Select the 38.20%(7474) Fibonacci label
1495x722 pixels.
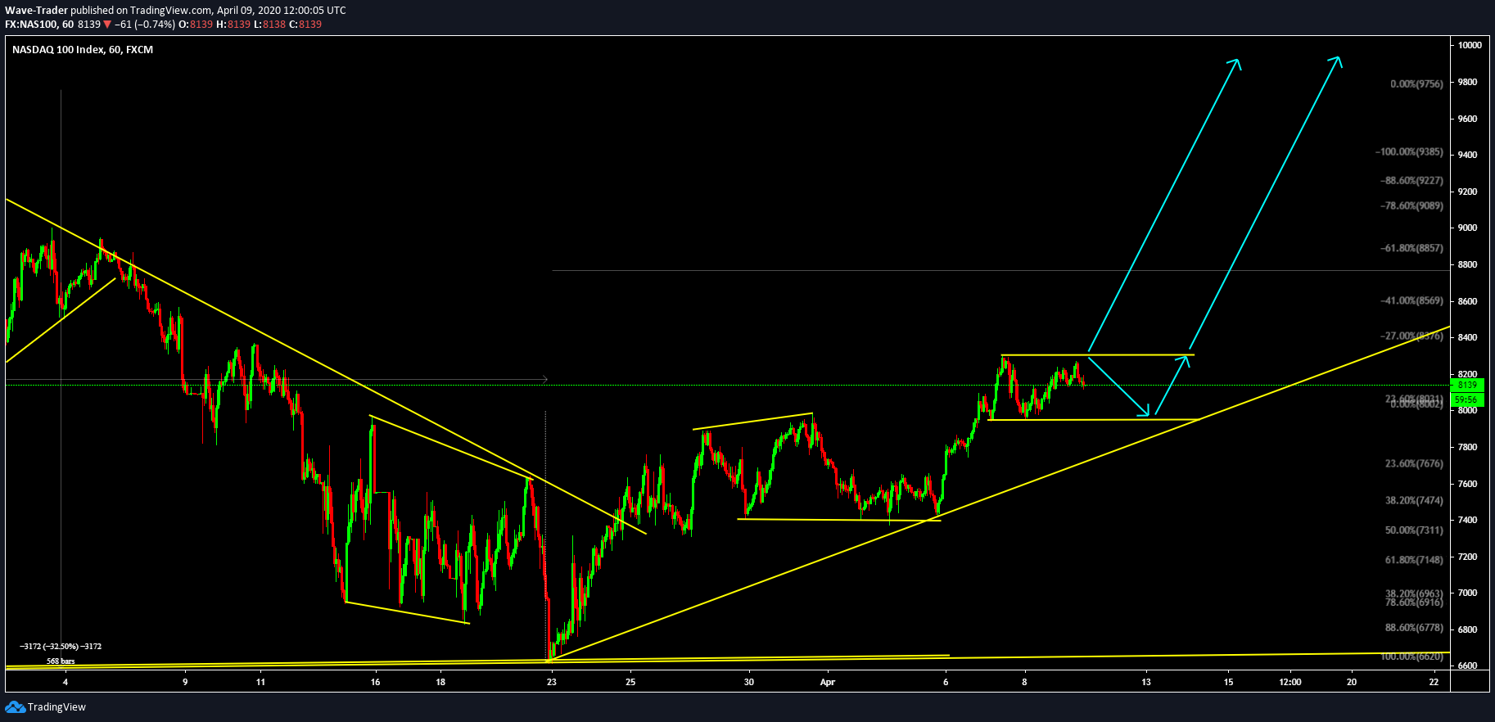(x=1414, y=499)
